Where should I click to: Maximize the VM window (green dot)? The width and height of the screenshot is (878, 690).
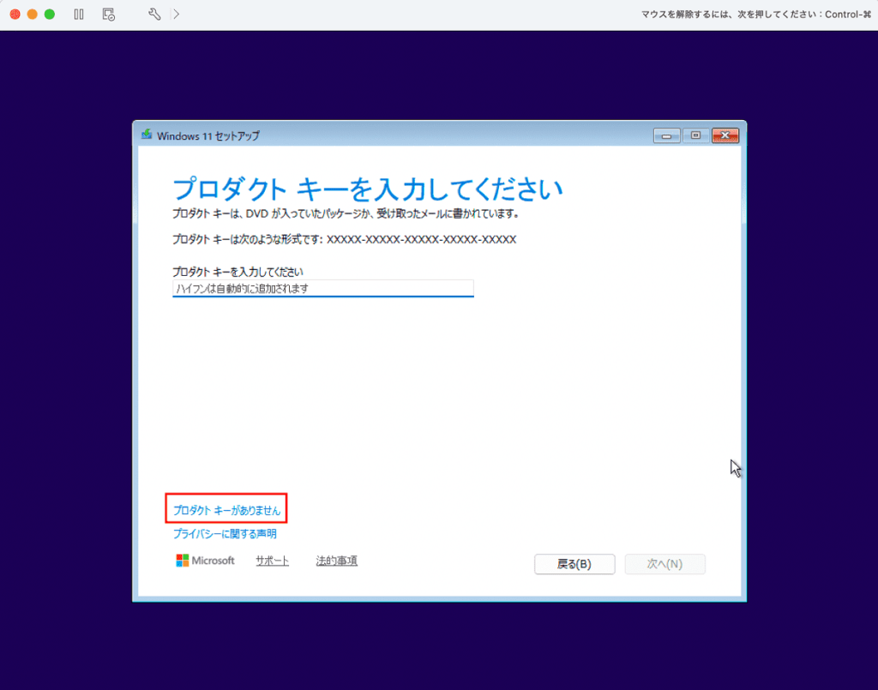click(x=50, y=14)
